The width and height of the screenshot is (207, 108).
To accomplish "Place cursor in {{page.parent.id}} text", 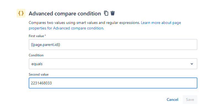I will click(46, 45).
